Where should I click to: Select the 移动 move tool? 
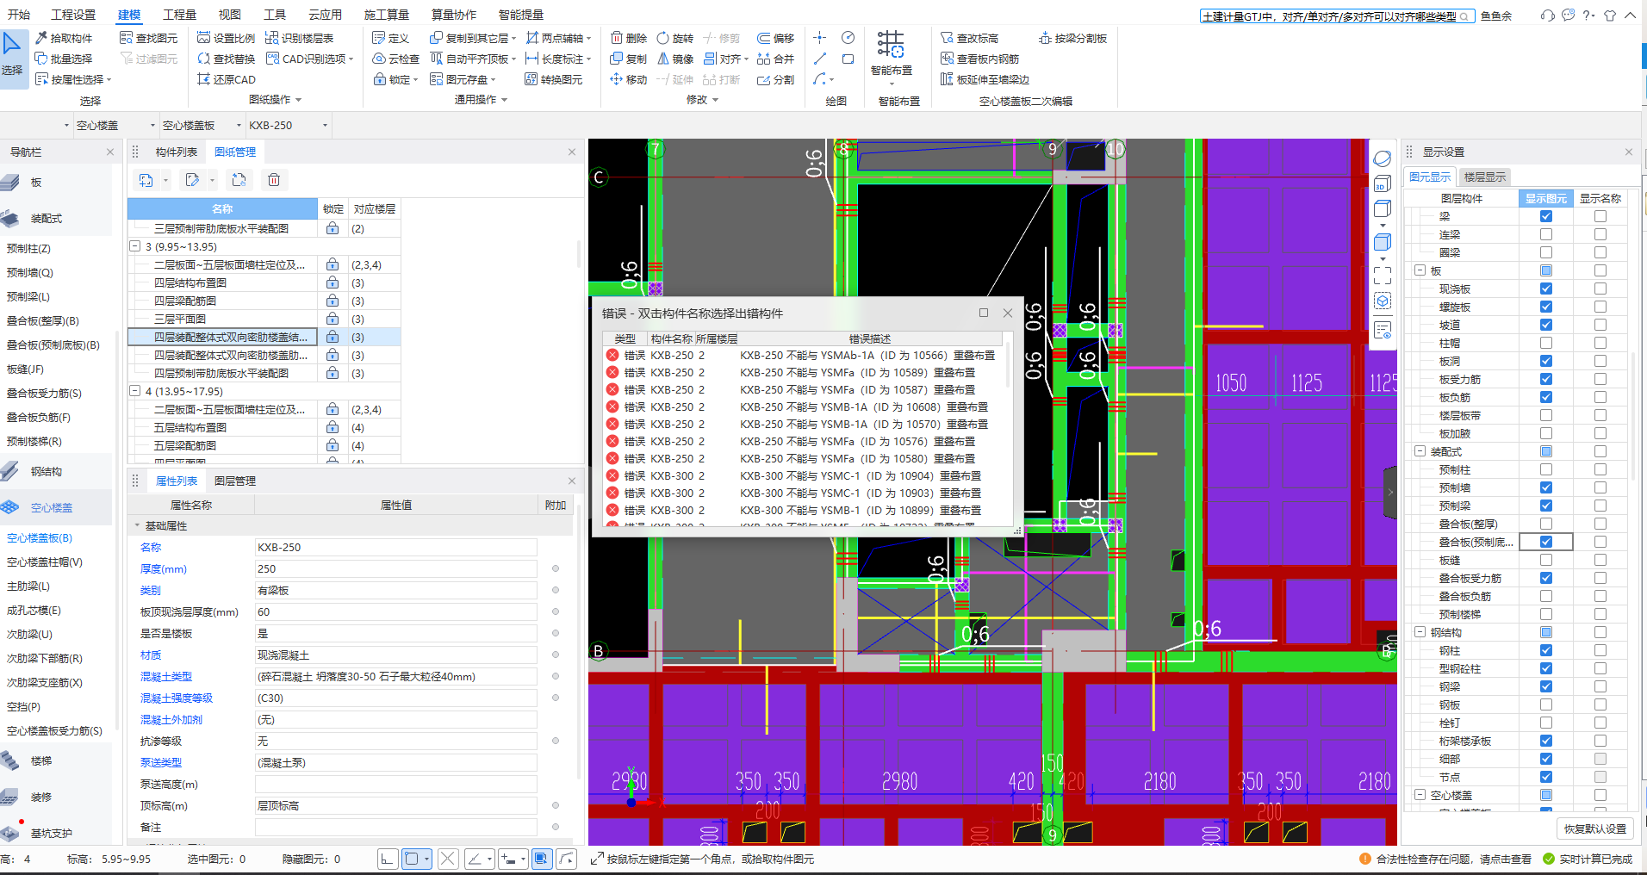(x=629, y=79)
